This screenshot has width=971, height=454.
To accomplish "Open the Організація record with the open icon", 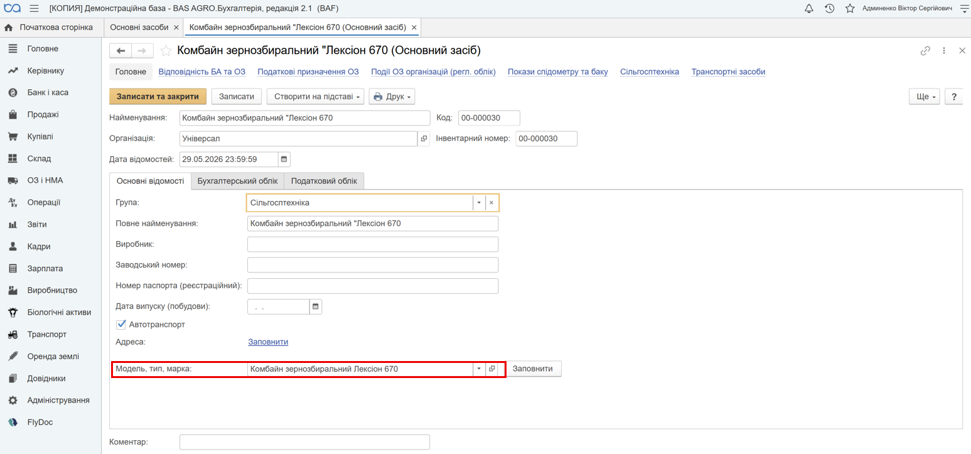I will tap(424, 139).
